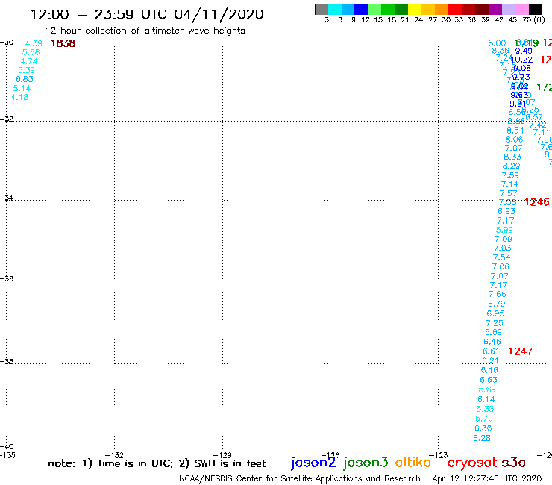Select the wave height value 6.28
552x485 pixels.
[x=482, y=438]
